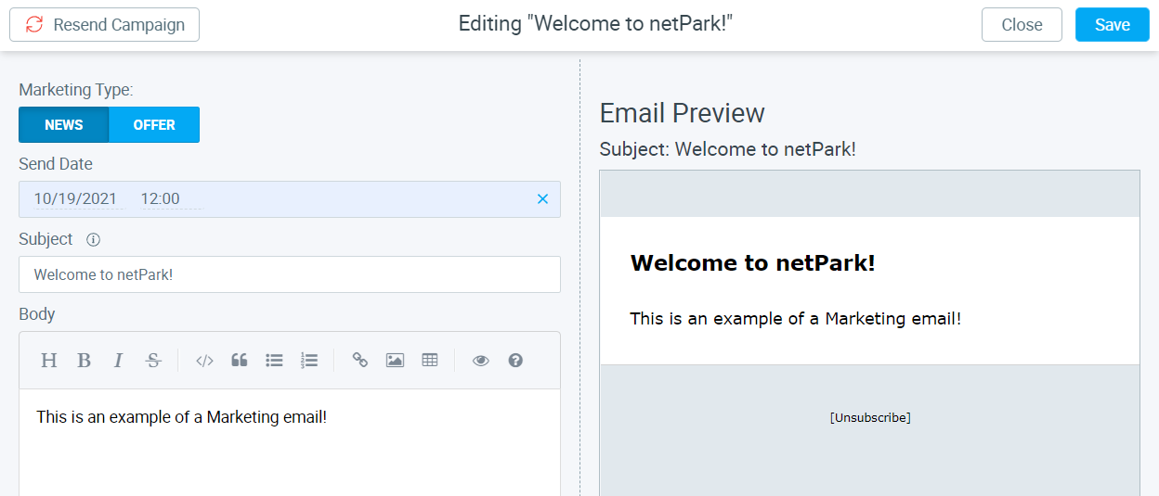Insert an image into the body

[x=395, y=361]
